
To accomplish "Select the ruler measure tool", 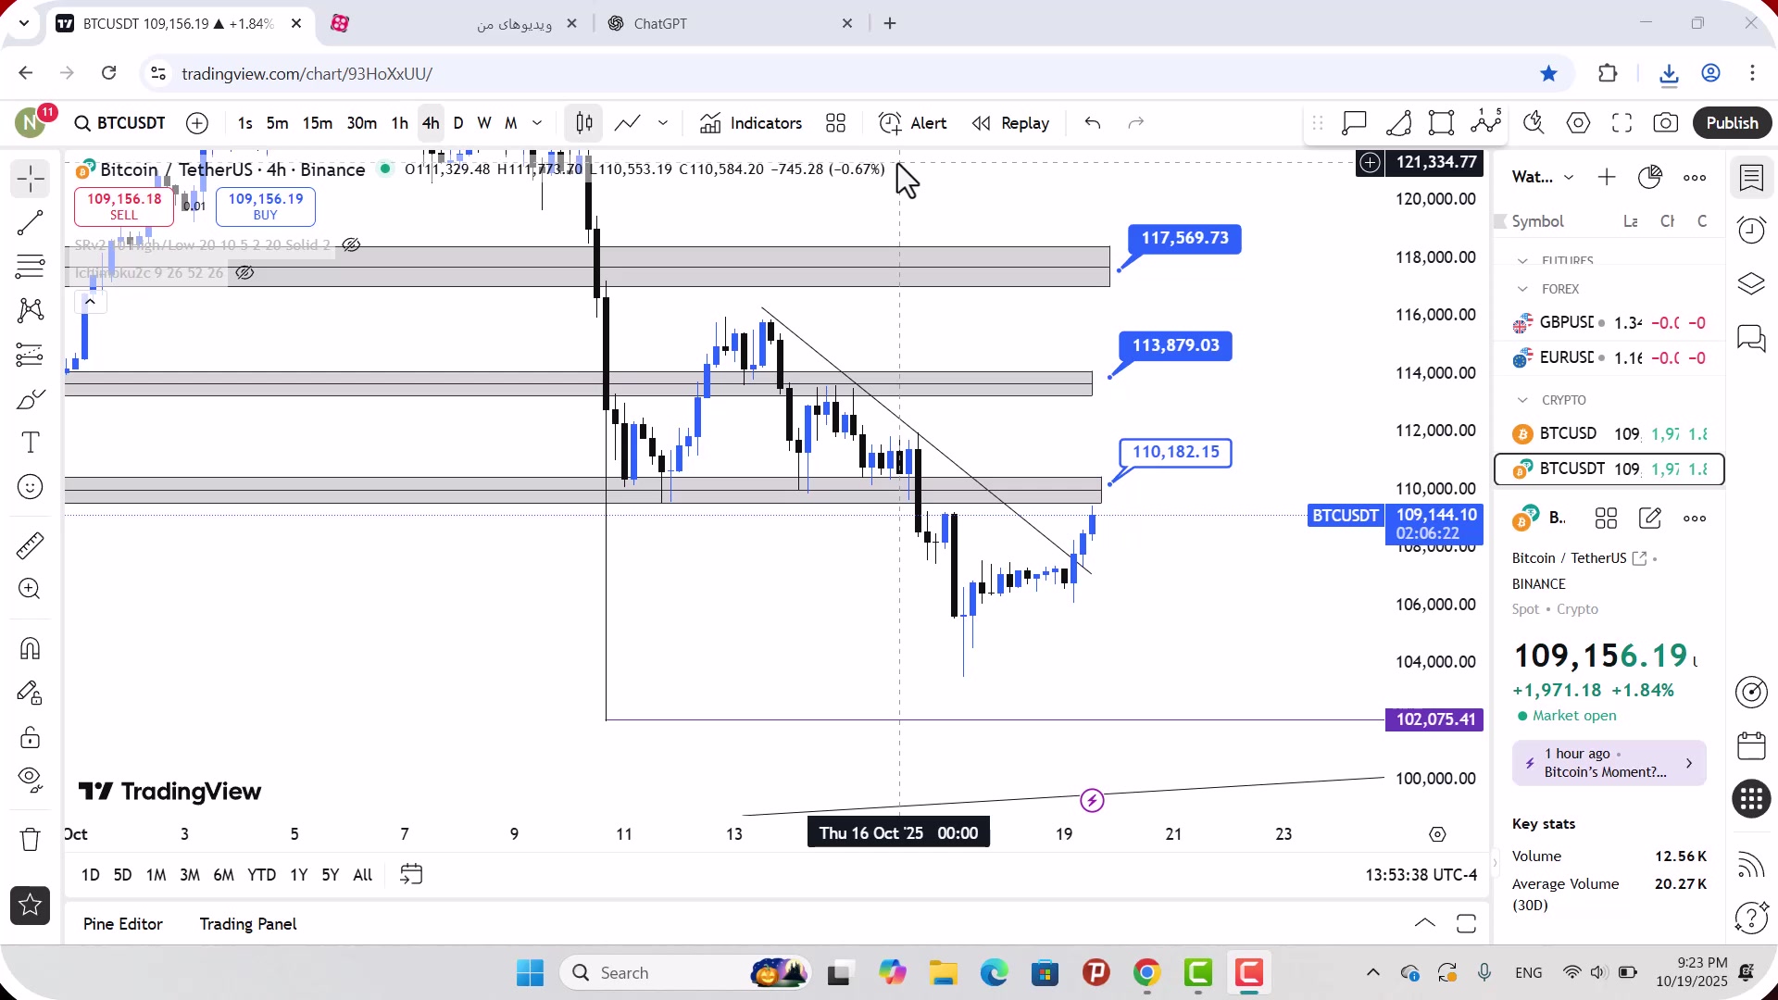I will tap(31, 545).
